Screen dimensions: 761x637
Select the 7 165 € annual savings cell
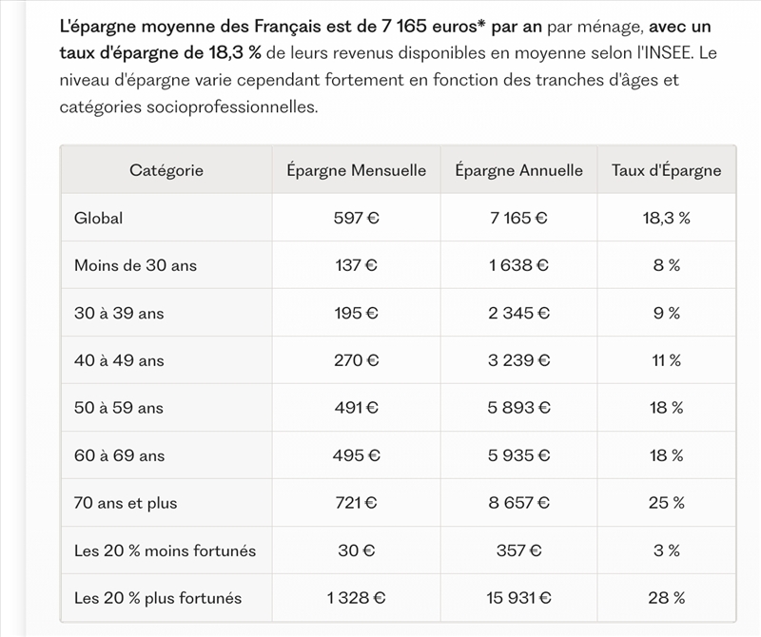click(518, 218)
